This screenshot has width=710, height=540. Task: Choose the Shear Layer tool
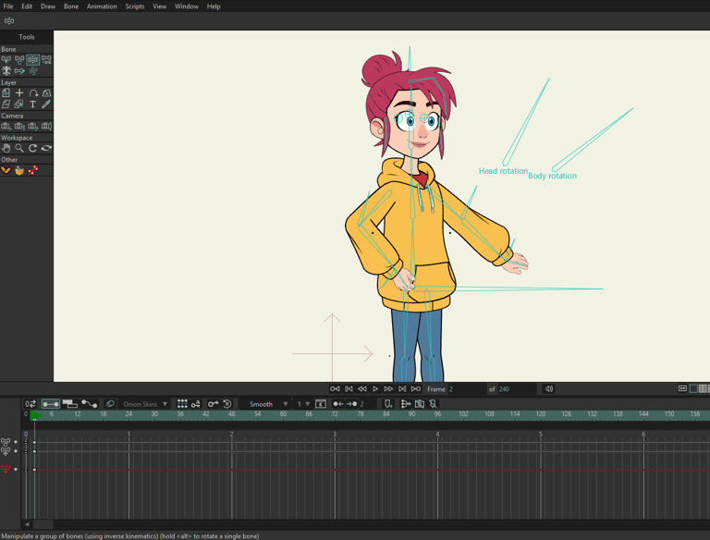[6, 104]
